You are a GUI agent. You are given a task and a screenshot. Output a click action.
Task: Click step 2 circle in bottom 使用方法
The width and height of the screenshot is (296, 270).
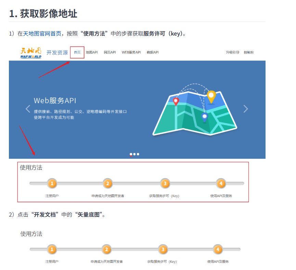pyautogui.click(x=106, y=249)
